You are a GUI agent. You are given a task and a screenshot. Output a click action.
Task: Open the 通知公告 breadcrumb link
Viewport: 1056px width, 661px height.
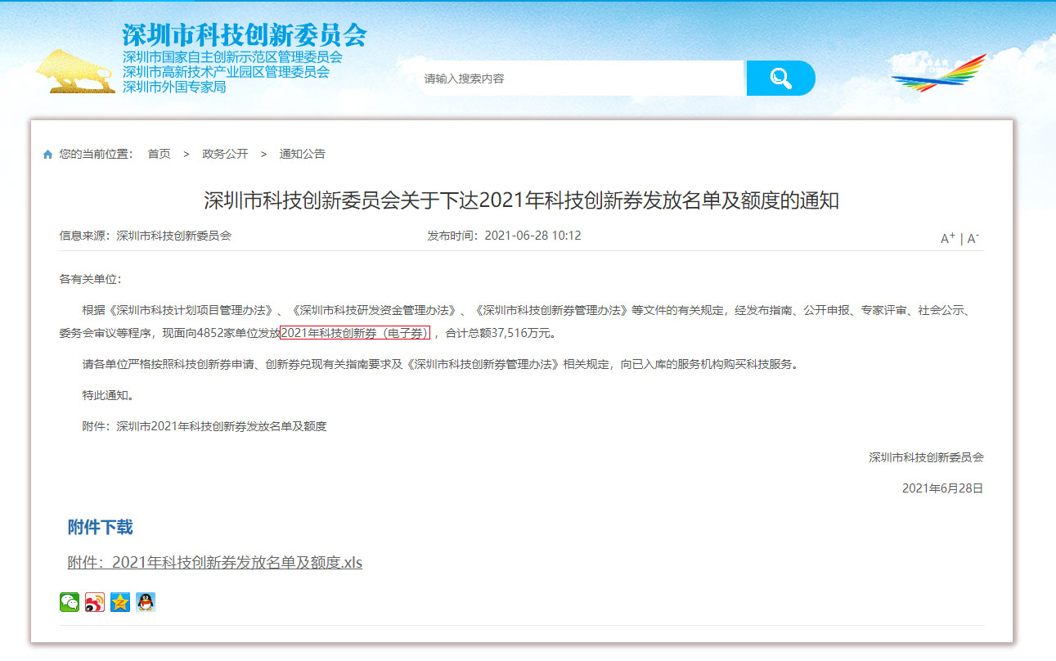[302, 154]
